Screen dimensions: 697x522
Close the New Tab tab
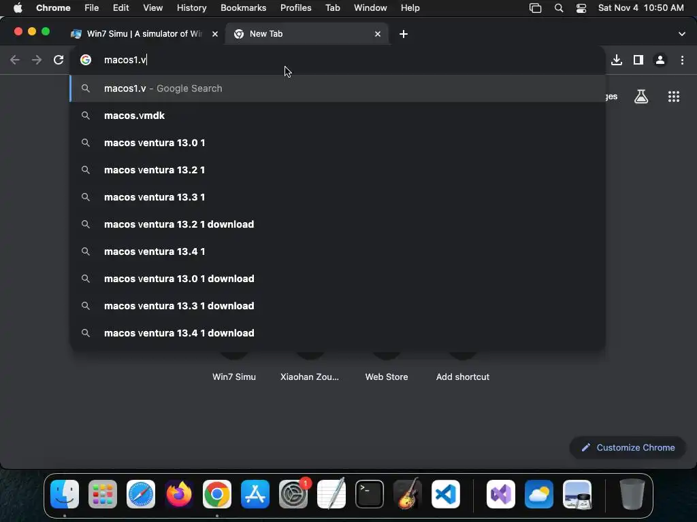377,34
